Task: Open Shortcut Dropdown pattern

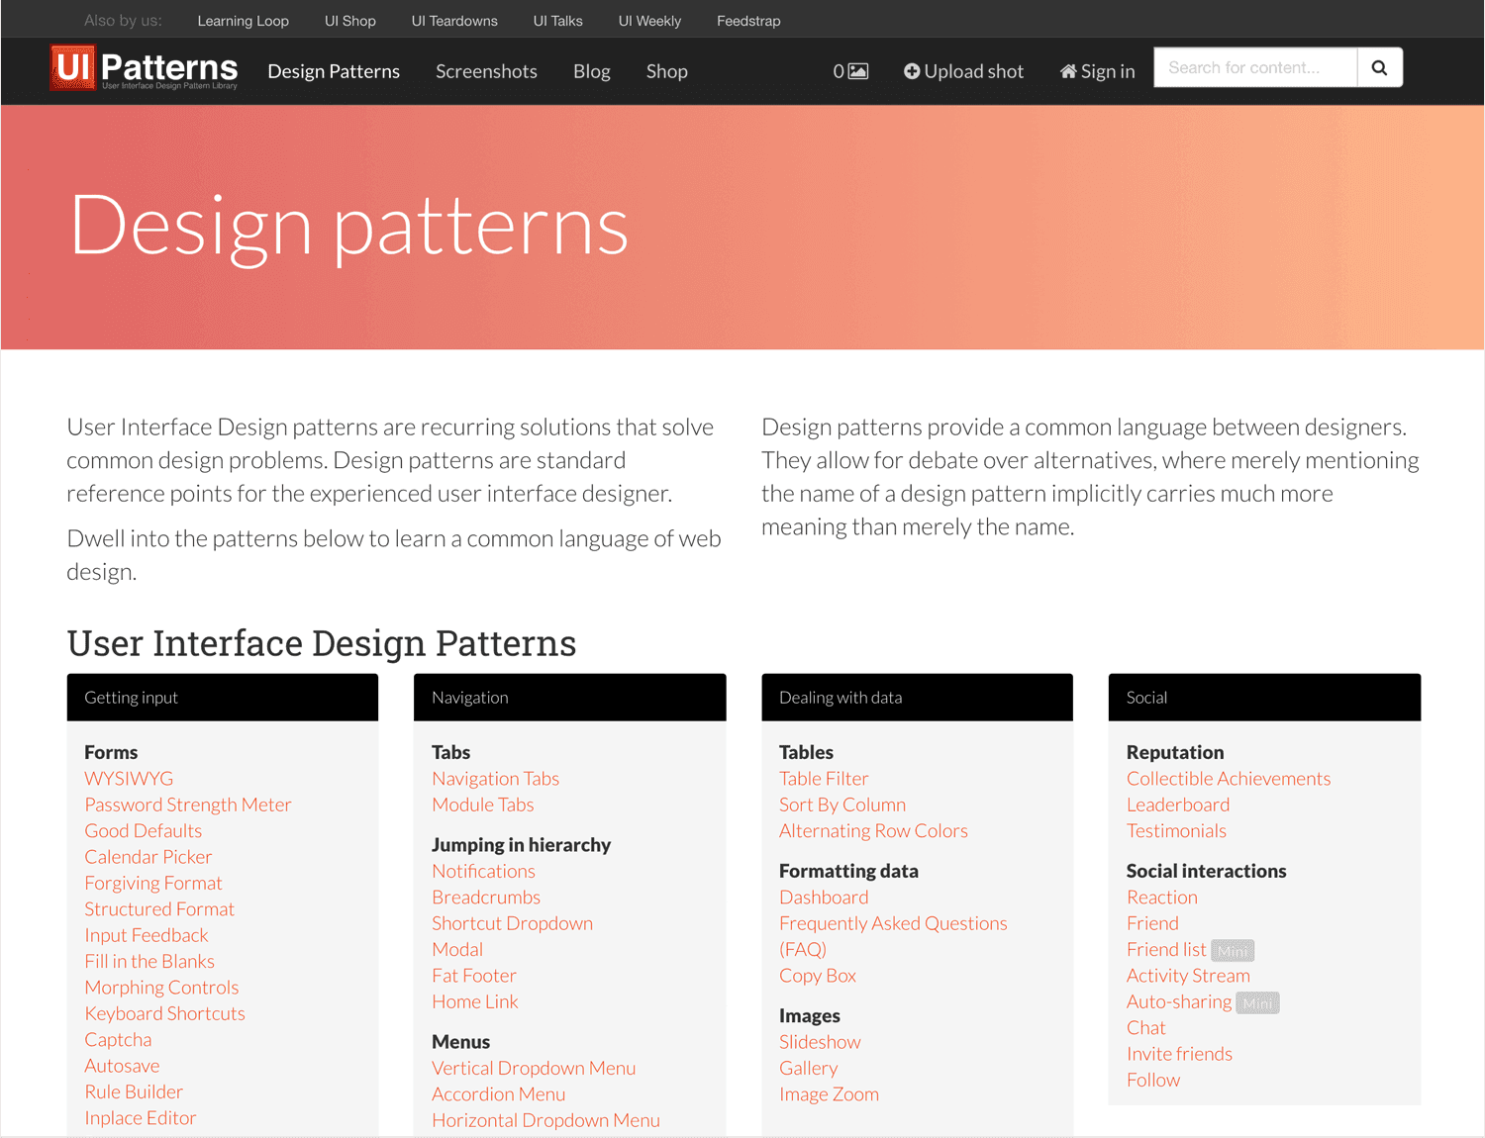Action: [512, 923]
